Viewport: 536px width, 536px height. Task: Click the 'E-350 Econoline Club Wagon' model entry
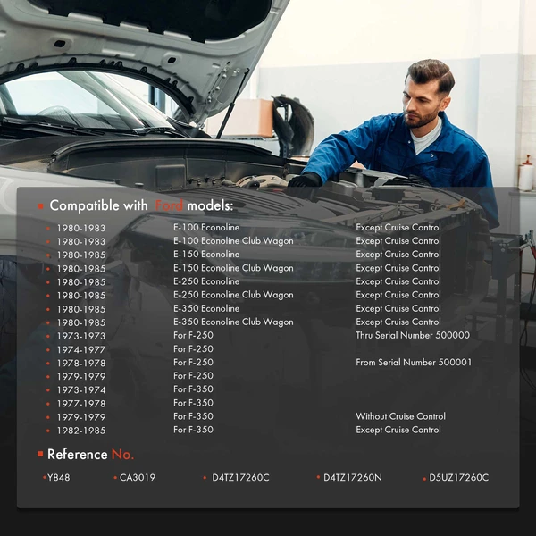(232, 322)
